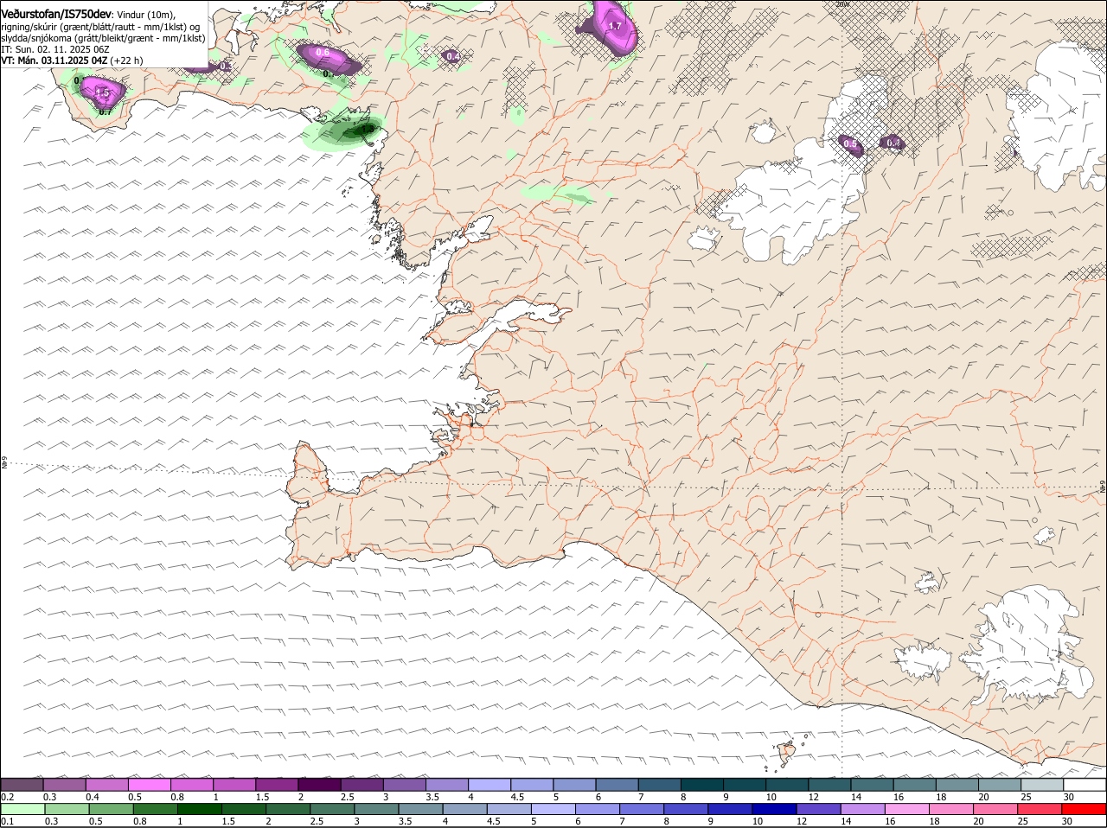Click the '25' label in upper legend row

click(1027, 796)
